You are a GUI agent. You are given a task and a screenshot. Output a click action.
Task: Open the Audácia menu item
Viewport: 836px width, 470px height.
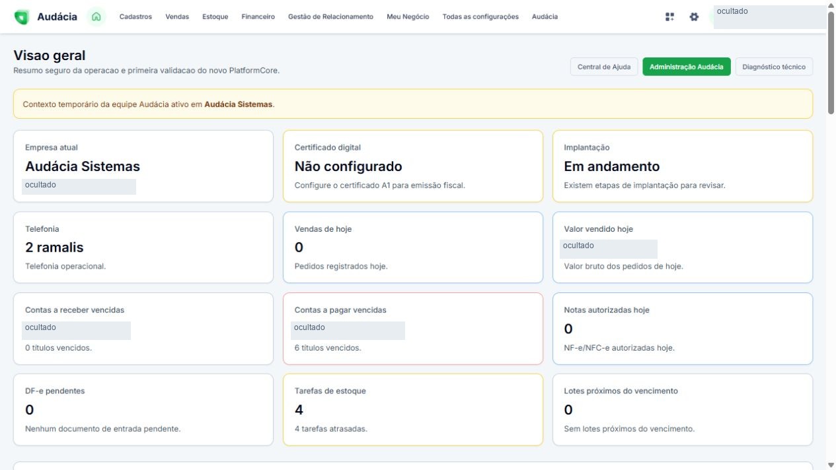545,17
